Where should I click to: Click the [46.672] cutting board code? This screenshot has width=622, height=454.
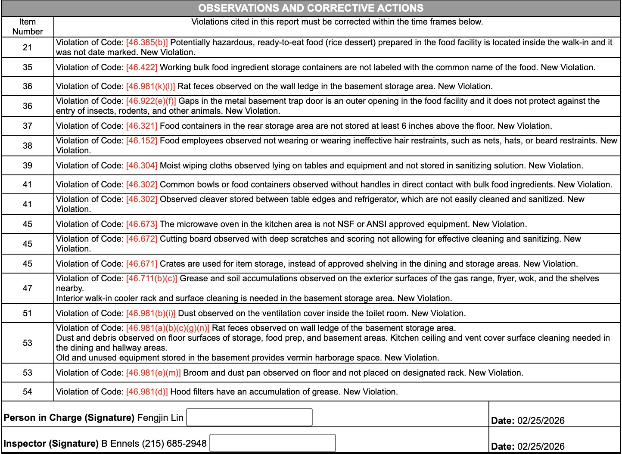coord(141,239)
